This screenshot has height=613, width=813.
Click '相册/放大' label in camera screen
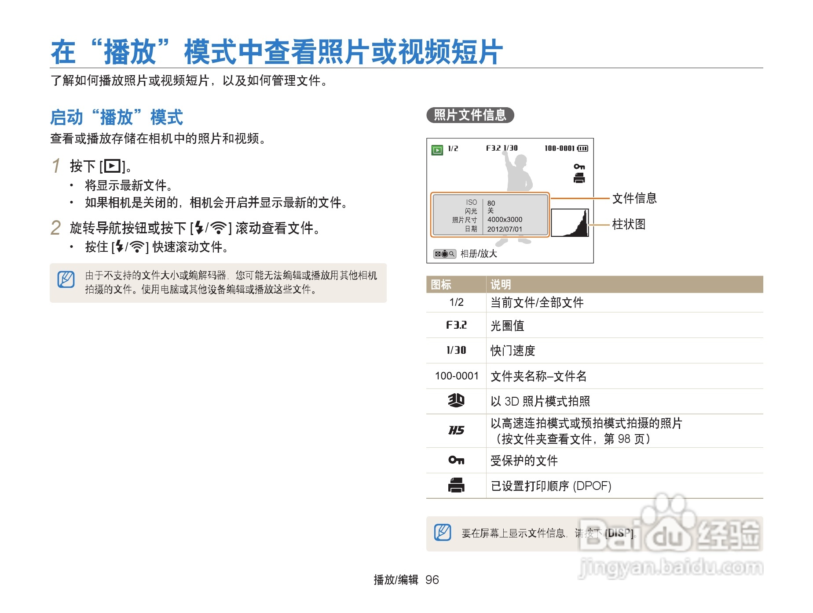click(479, 254)
